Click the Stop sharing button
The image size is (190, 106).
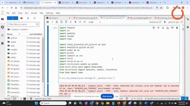107,96
